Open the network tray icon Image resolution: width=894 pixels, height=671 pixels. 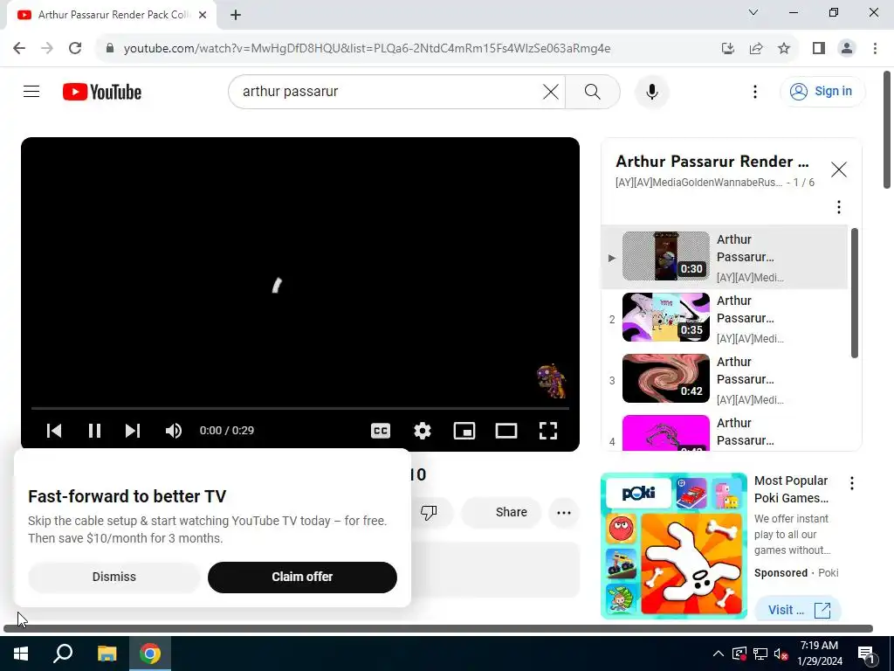(x=760, y=654)
